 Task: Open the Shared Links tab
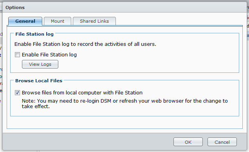(x=94, y=21)
